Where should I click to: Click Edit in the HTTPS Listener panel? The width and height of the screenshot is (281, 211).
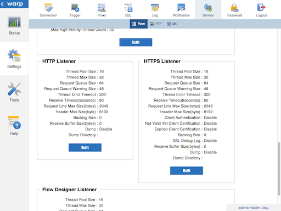pyautogui.click(x=187, y=170)
